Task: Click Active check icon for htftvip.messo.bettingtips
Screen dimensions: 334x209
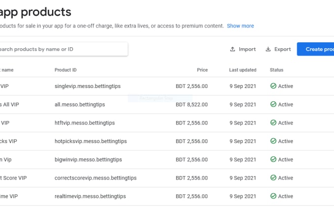Action: [273, 122]
